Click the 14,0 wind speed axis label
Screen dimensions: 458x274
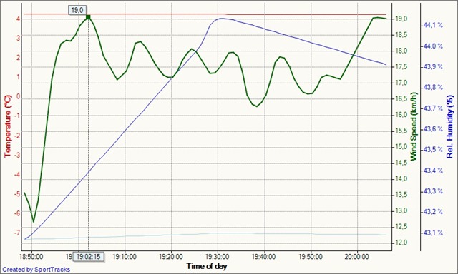[x=401, y=179]
